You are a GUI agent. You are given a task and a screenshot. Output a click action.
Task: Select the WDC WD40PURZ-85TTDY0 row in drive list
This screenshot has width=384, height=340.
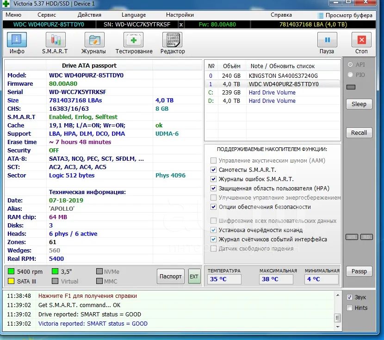point(273,84)
